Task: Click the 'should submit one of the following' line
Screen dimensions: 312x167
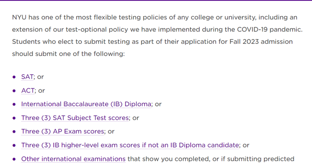Action: point(68,54)
